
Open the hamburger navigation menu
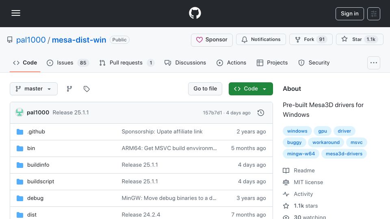(16, 13)
